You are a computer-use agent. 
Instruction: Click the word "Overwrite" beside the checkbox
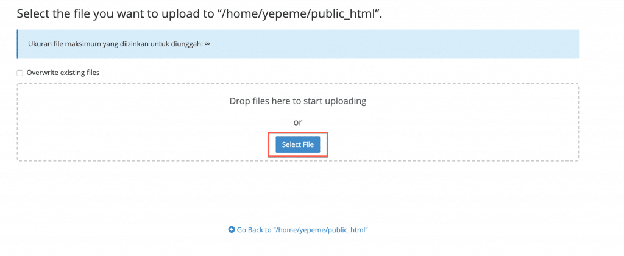(x=42, y=73)
